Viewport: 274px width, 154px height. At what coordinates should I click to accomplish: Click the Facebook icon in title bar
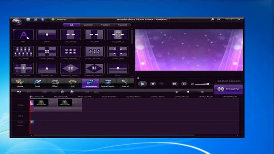[36, 19]
